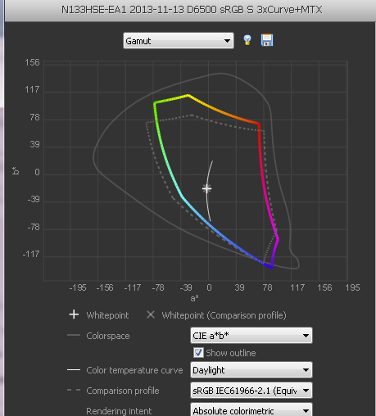376x416 pixels.
Task: Click the Whitepoint (Comparison profile) legend label
Action: [x=224, y=315]
